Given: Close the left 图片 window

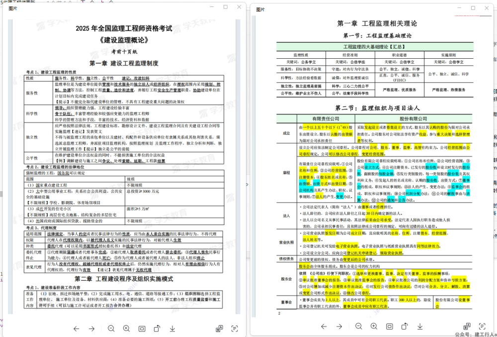Looking at the screenshot, I should [x=239, y=7].
